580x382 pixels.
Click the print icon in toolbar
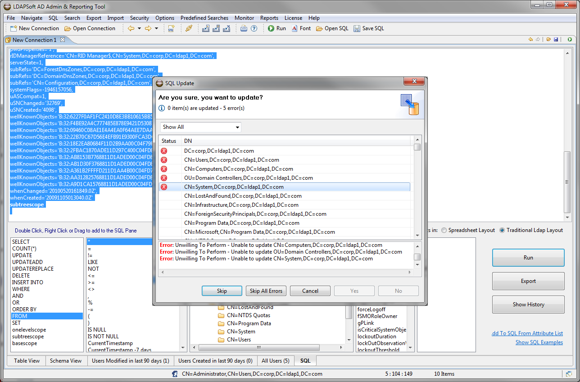click(x=244, y=28)
